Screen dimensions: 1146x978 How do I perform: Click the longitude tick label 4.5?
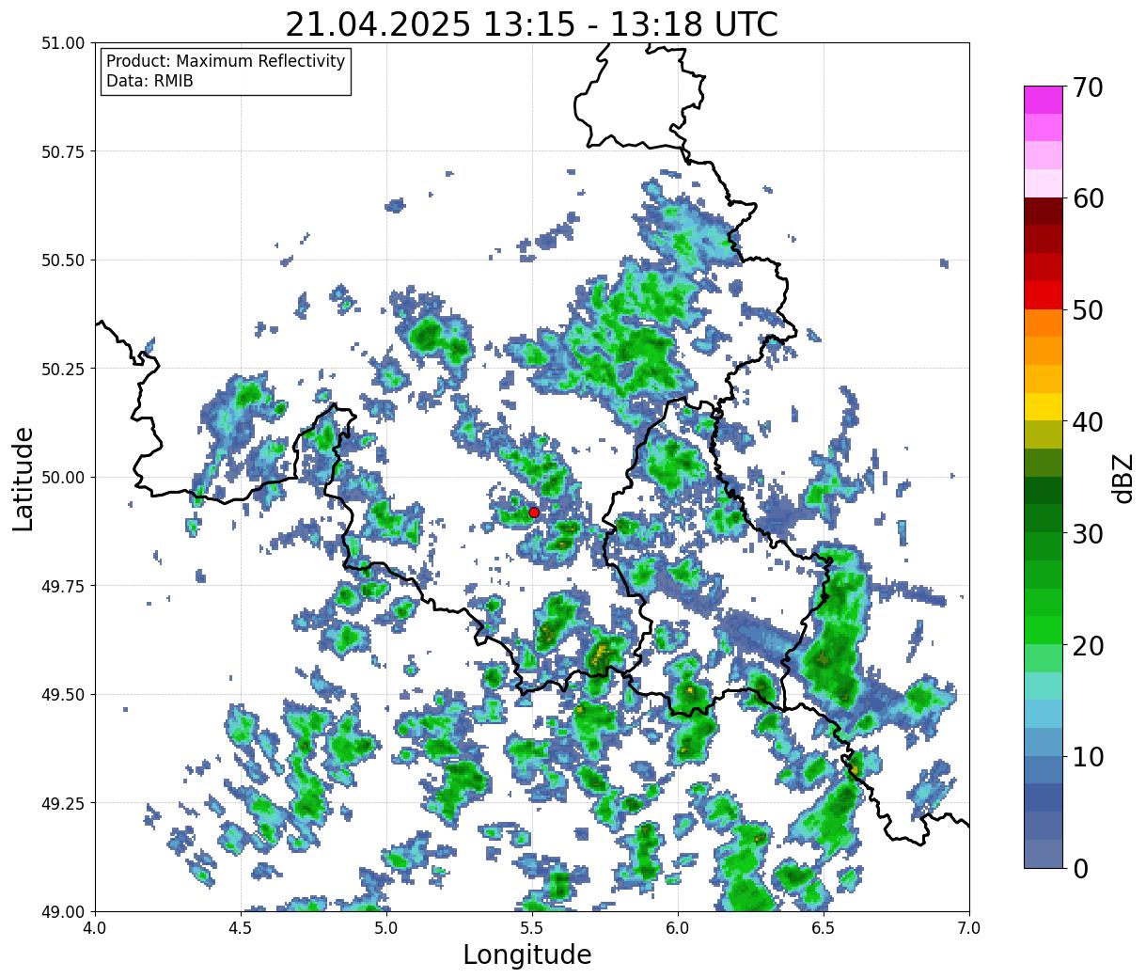241,928
